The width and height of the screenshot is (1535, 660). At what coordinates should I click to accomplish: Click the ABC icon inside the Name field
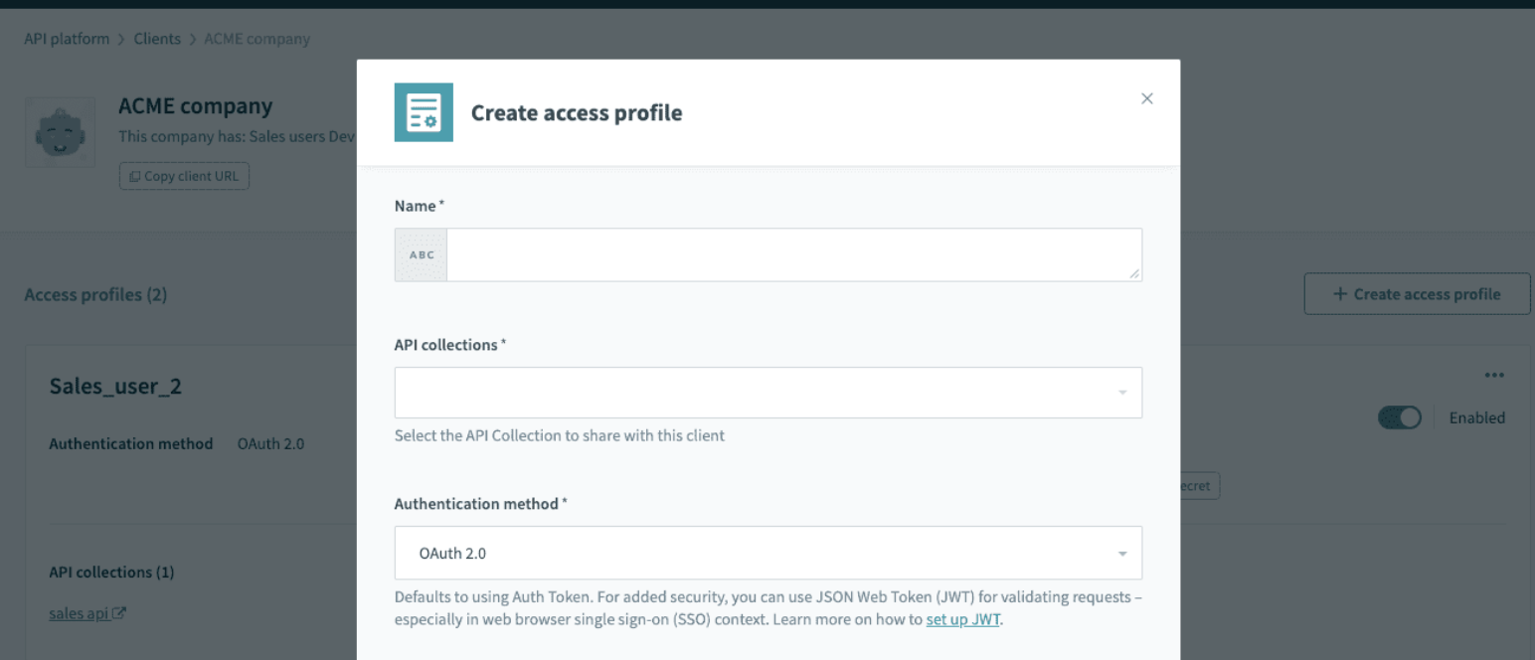coord(421,254)
